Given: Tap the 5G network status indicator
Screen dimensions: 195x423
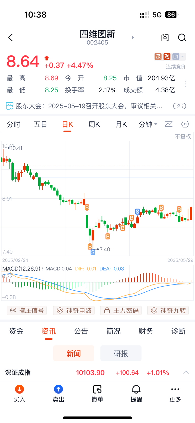Looking at the screenshot, I should pyautogui.click(x=157, y=15).
